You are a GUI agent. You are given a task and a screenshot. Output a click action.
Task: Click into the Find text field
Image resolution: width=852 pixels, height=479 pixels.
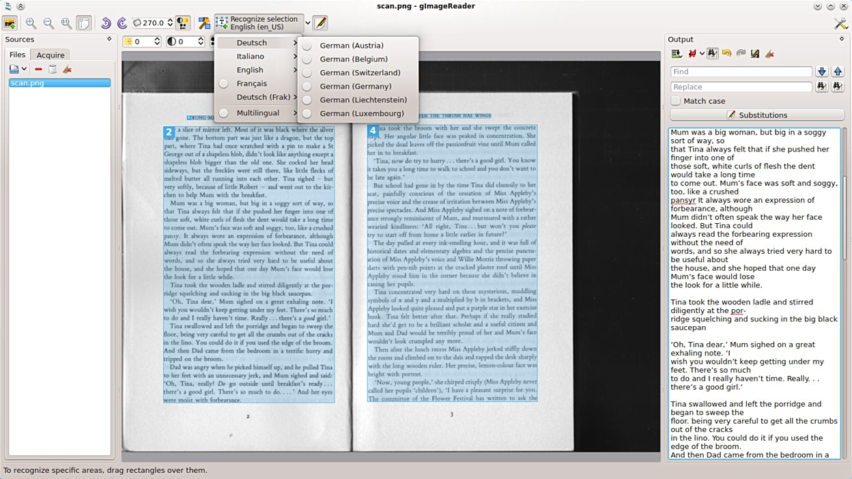(741, 72)
